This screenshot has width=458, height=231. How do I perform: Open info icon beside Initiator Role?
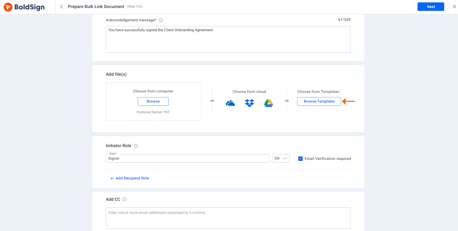click(136, 146)
